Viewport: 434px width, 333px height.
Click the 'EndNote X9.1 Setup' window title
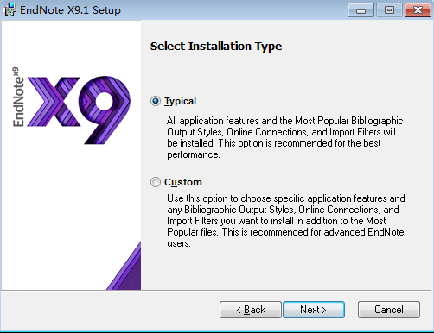[70, 10]
